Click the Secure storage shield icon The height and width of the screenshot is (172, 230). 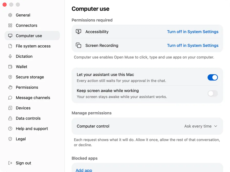click(x=10, y=77)
